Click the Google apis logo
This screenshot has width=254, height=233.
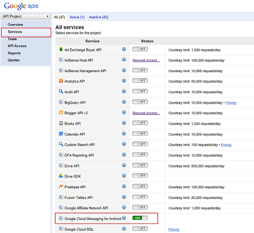pyautogui.click(x=21, y=6)
